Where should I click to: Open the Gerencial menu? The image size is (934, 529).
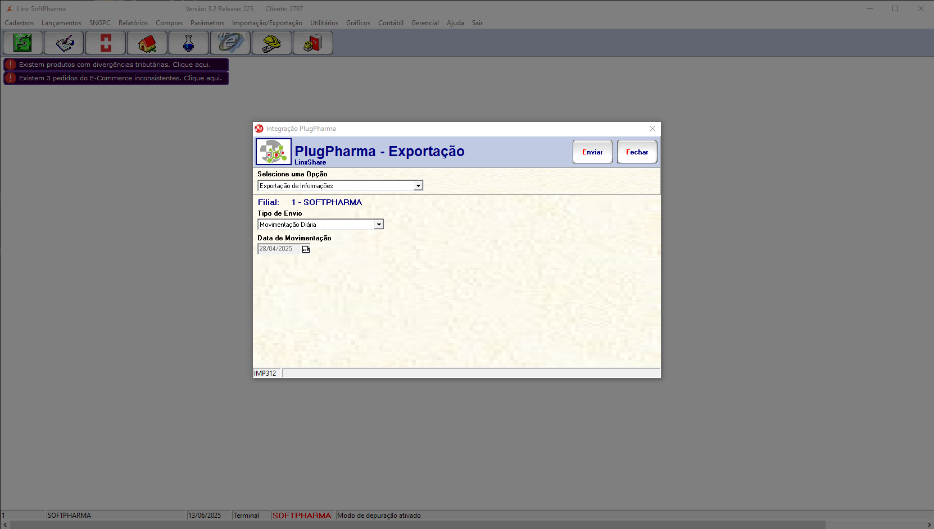425,23
